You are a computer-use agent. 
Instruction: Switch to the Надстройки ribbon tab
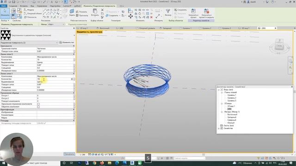pos(55,6)
